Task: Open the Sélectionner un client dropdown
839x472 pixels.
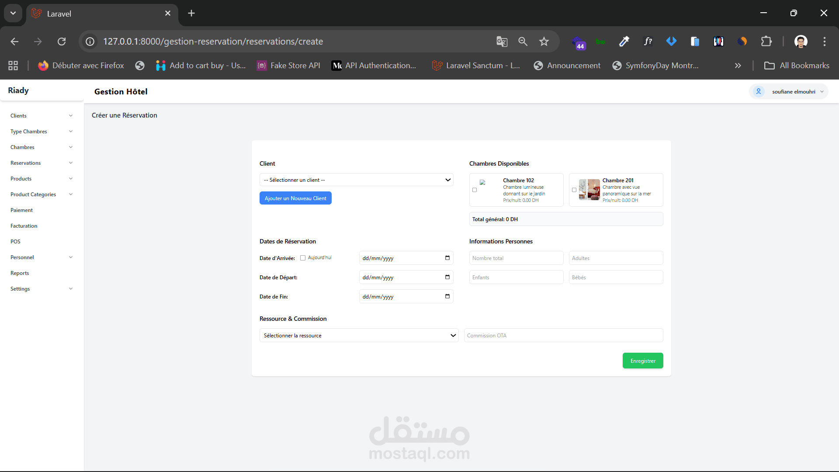Action: coord(356,180)
